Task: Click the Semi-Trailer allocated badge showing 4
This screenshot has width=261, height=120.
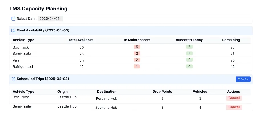Action: (189, 53)
